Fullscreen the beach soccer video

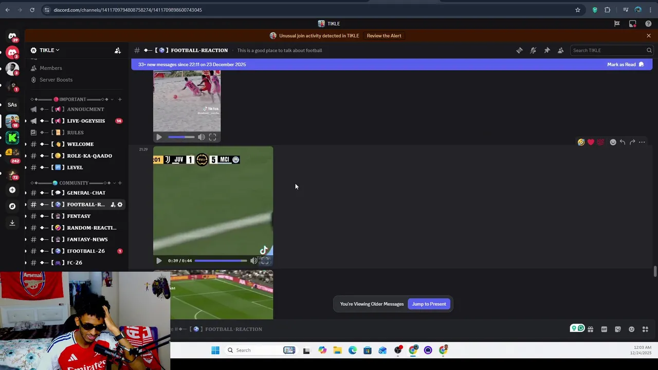212,137
